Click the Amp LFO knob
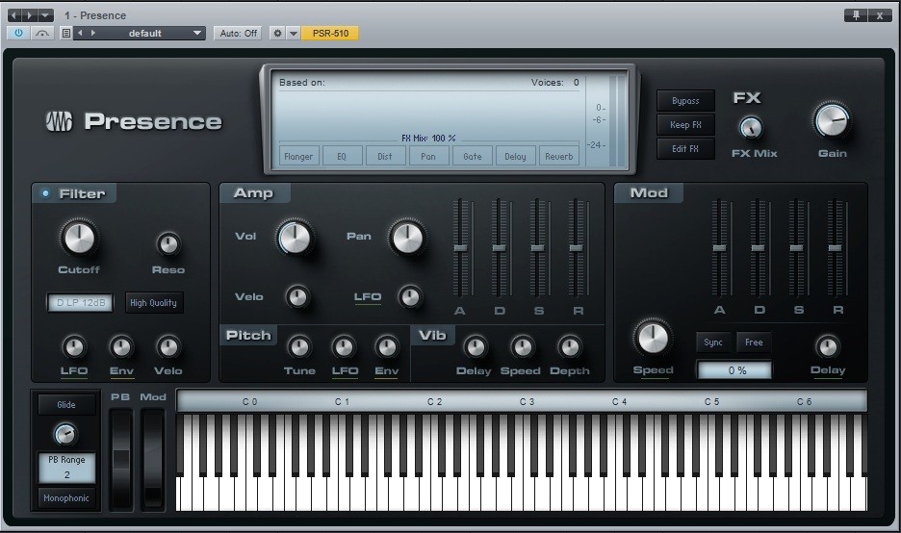The image size is (901, 533). 410,296
